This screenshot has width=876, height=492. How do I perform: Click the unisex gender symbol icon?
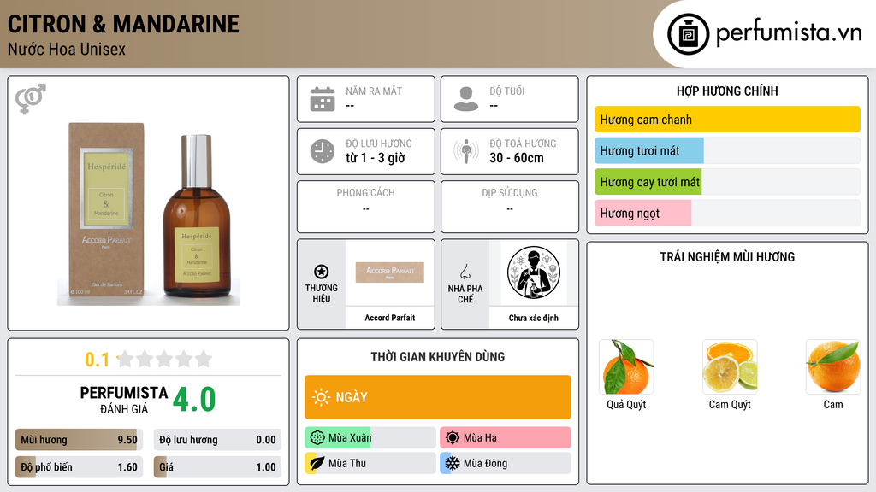click(x=31, y=99)
